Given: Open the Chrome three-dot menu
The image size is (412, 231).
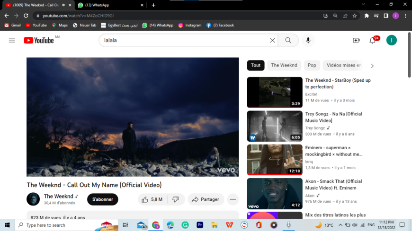Looking at the screenshot, I should (x=405, y=16).
